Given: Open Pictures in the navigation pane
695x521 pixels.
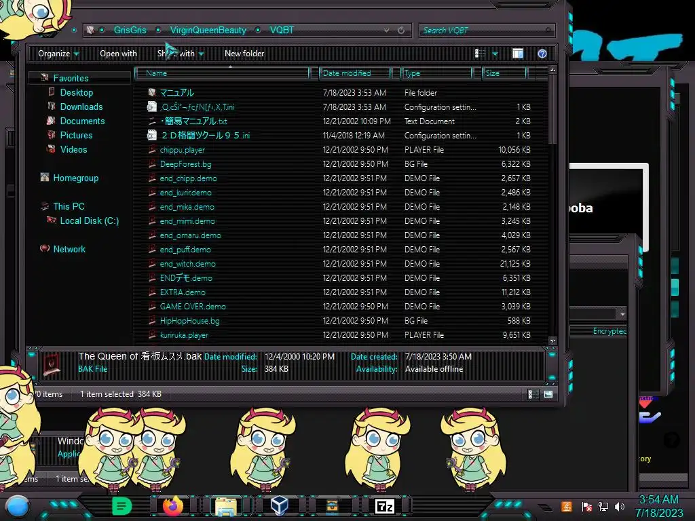Looking at the screenshot, I should [x=76, y=135].
